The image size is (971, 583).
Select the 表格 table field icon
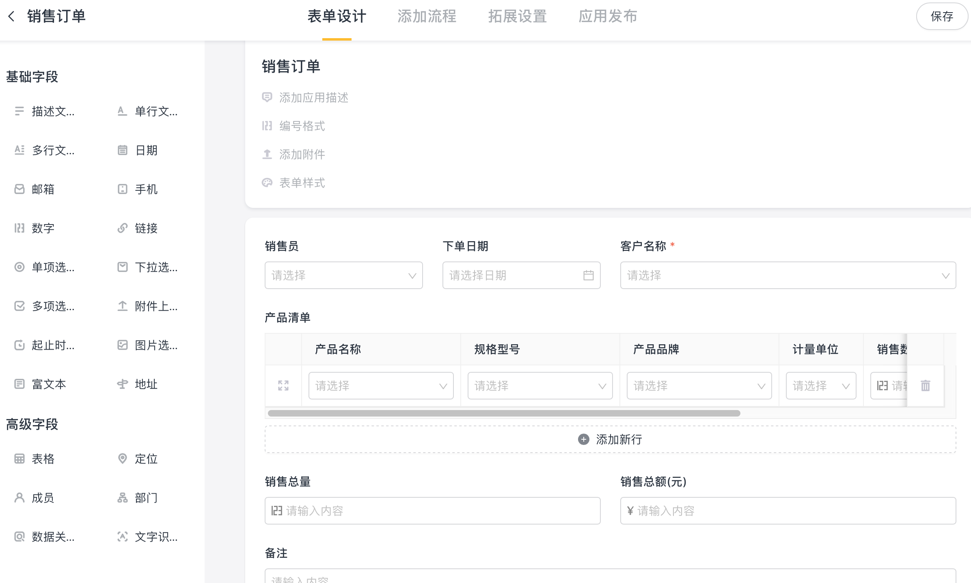(19, 459)
